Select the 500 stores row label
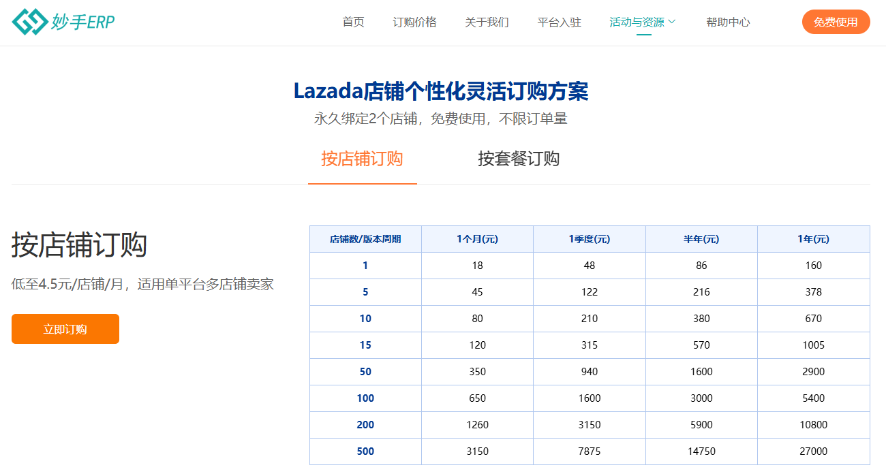Image resolution: width=886 pixels, height=476 pixels. [x=365, y=451]
